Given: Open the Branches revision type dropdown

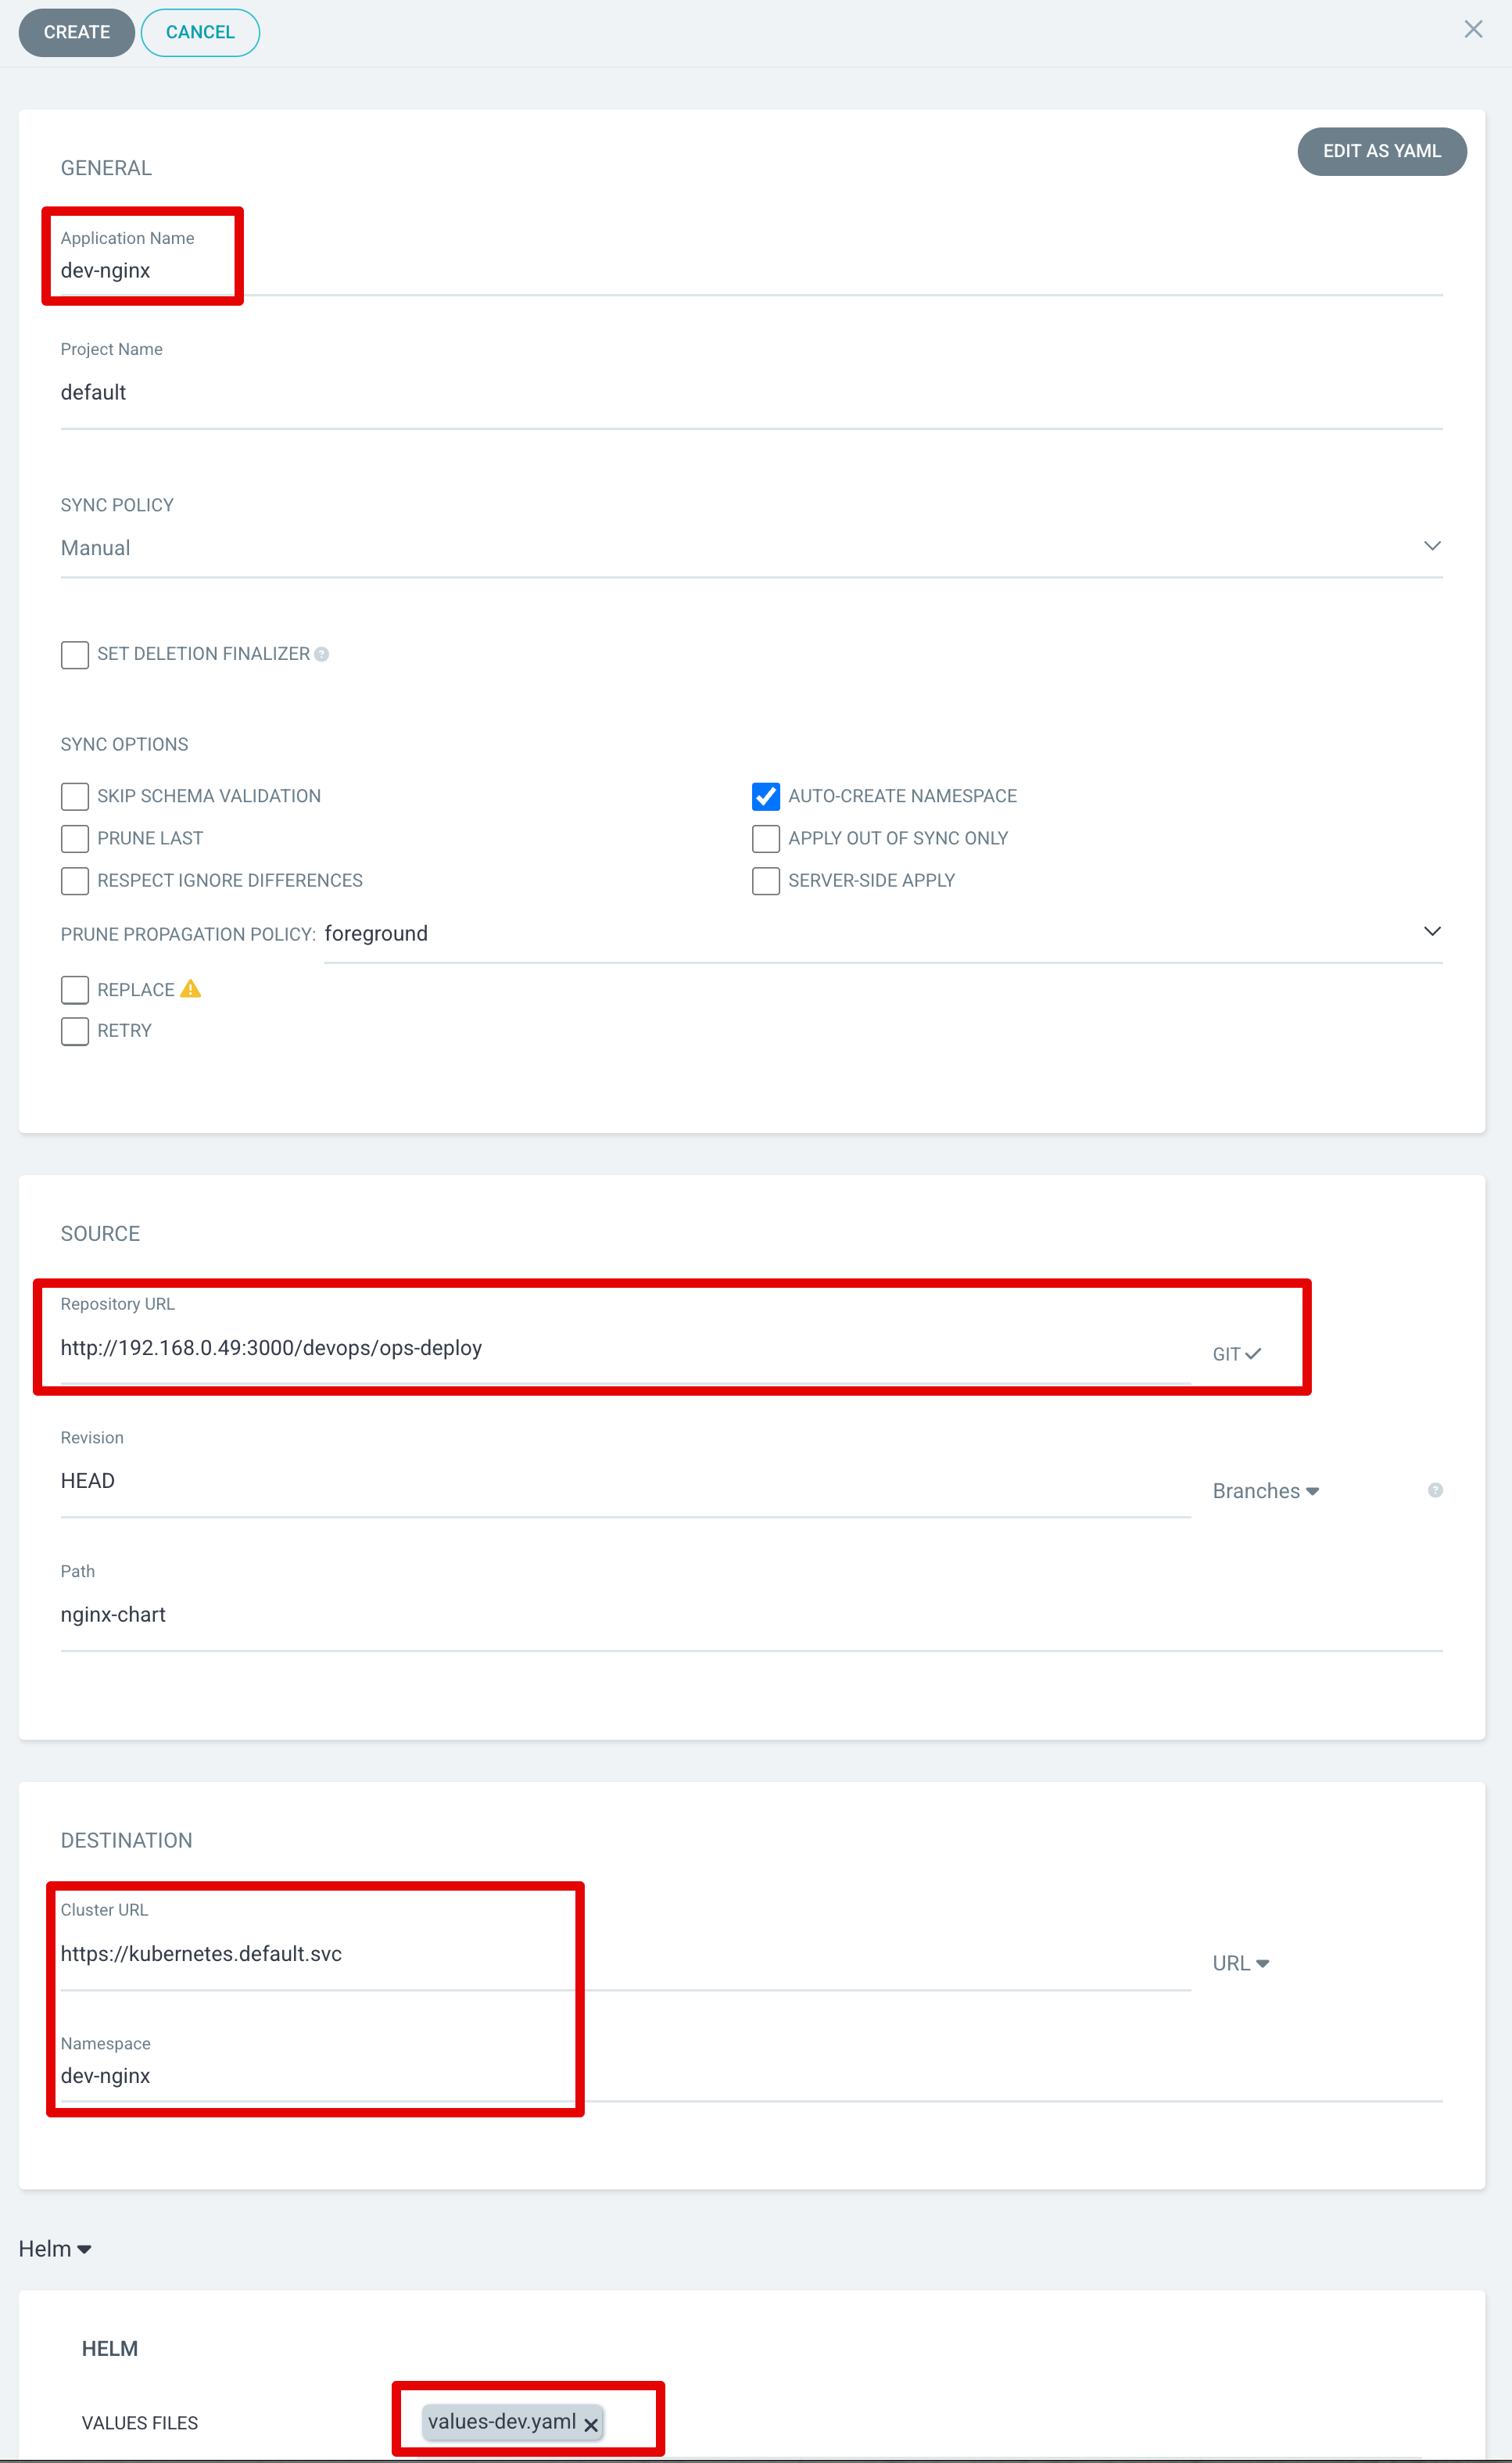Looking at the screenshot, I should (x=1266, y=1491).
